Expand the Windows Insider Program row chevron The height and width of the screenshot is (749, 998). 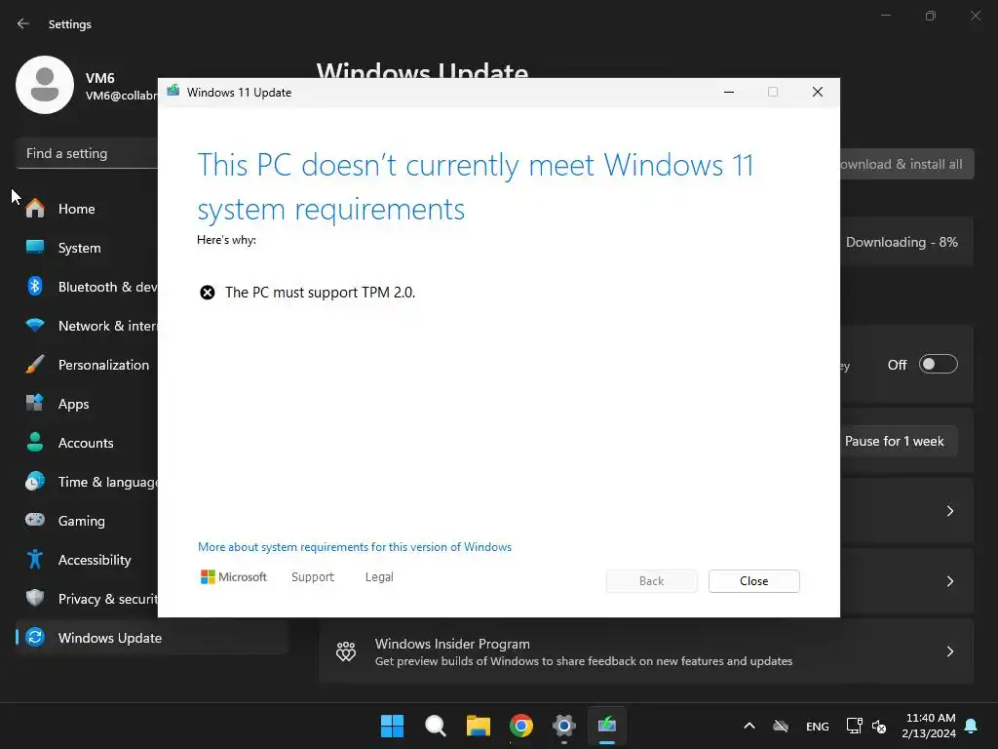click(949, 651)
